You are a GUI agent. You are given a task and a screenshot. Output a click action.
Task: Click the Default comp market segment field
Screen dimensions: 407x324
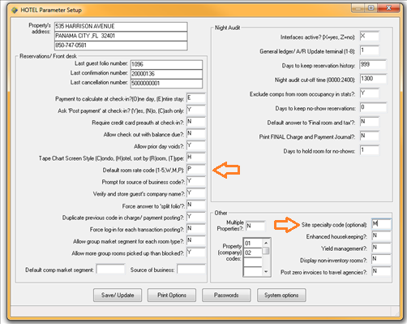pyautogui.click(x=110, y=270)
